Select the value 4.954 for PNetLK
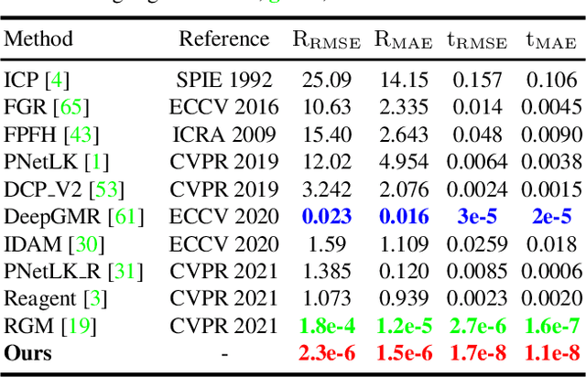 click(404, 162)
